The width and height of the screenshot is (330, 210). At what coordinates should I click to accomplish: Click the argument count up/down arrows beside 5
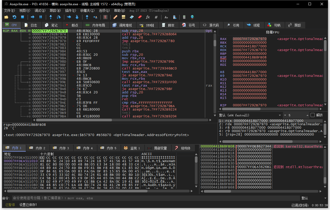point(307,115)
